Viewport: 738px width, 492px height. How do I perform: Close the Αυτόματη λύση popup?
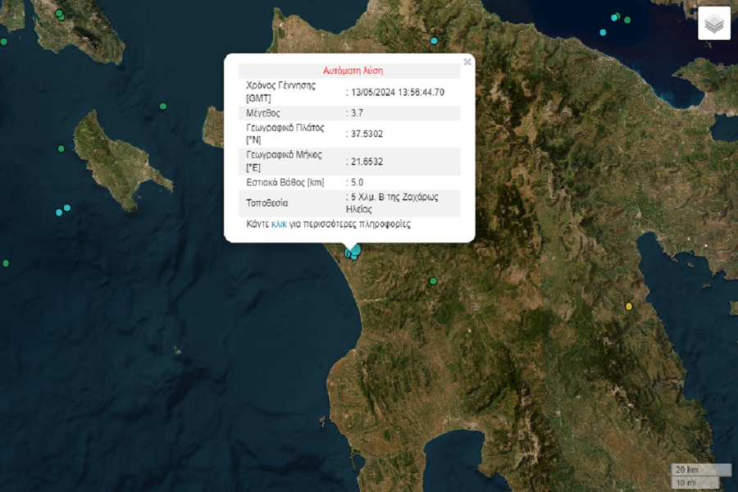tap(467, 60)
